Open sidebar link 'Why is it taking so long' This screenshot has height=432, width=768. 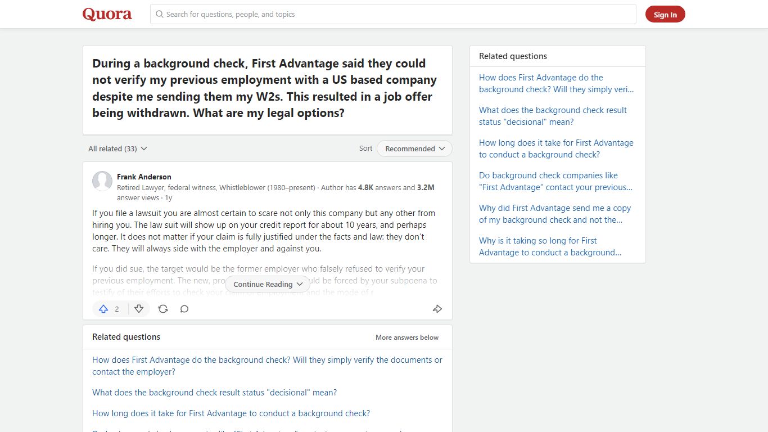point(550,246)
